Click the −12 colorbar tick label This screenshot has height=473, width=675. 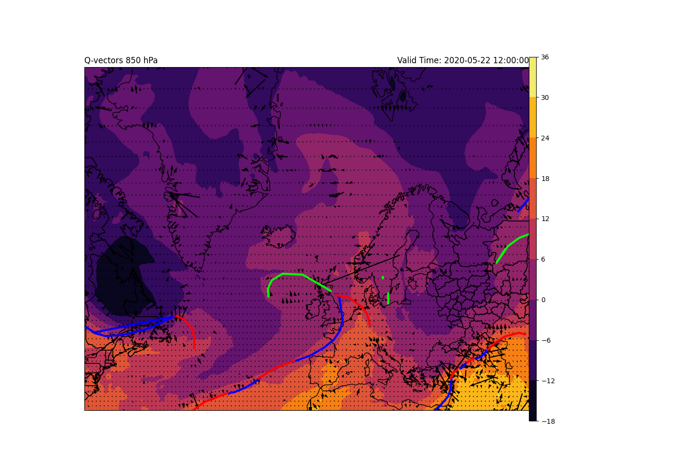(548, 381)
